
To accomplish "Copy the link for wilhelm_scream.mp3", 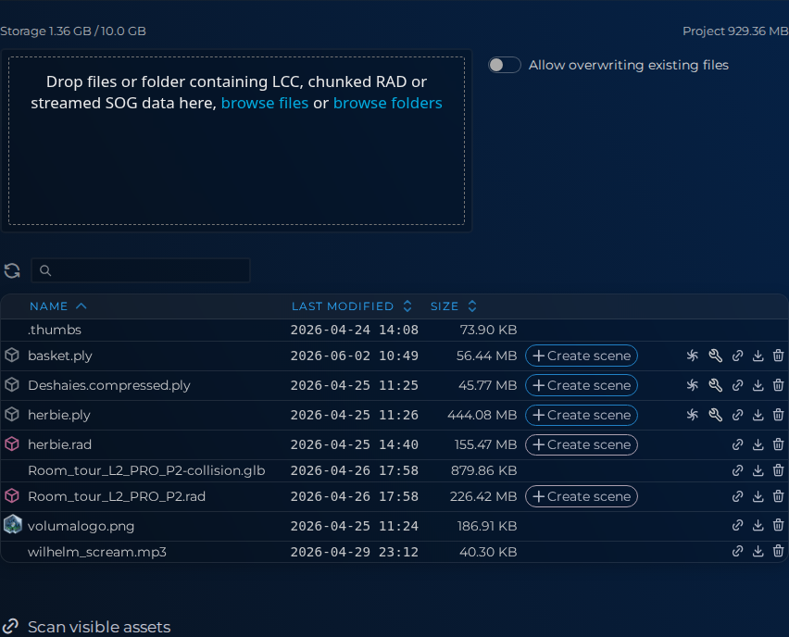I will [738, 552].
